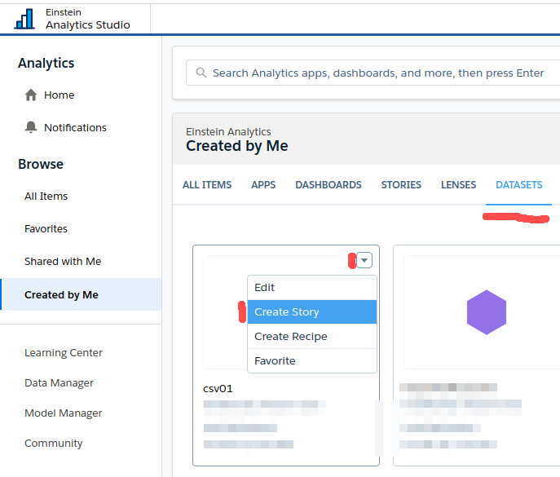Image resolution: width=560 pixels, height=477 pixels.
Task: Click the Einstein Analytics Studio bar chart logo
Action: pos(24,20)
